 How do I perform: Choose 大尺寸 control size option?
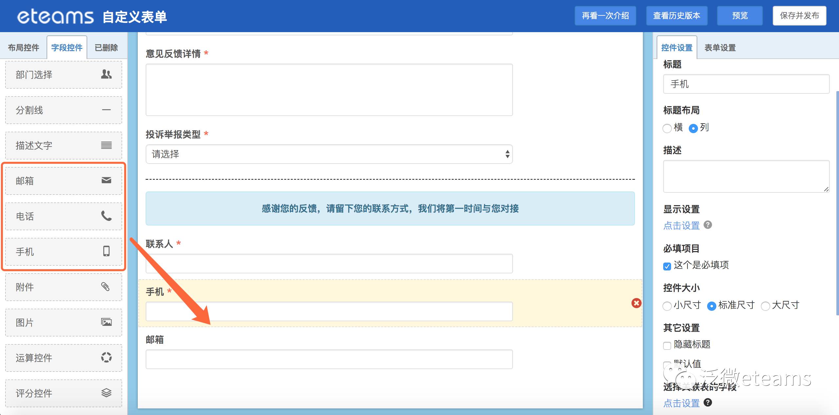(x=765, y=306)
